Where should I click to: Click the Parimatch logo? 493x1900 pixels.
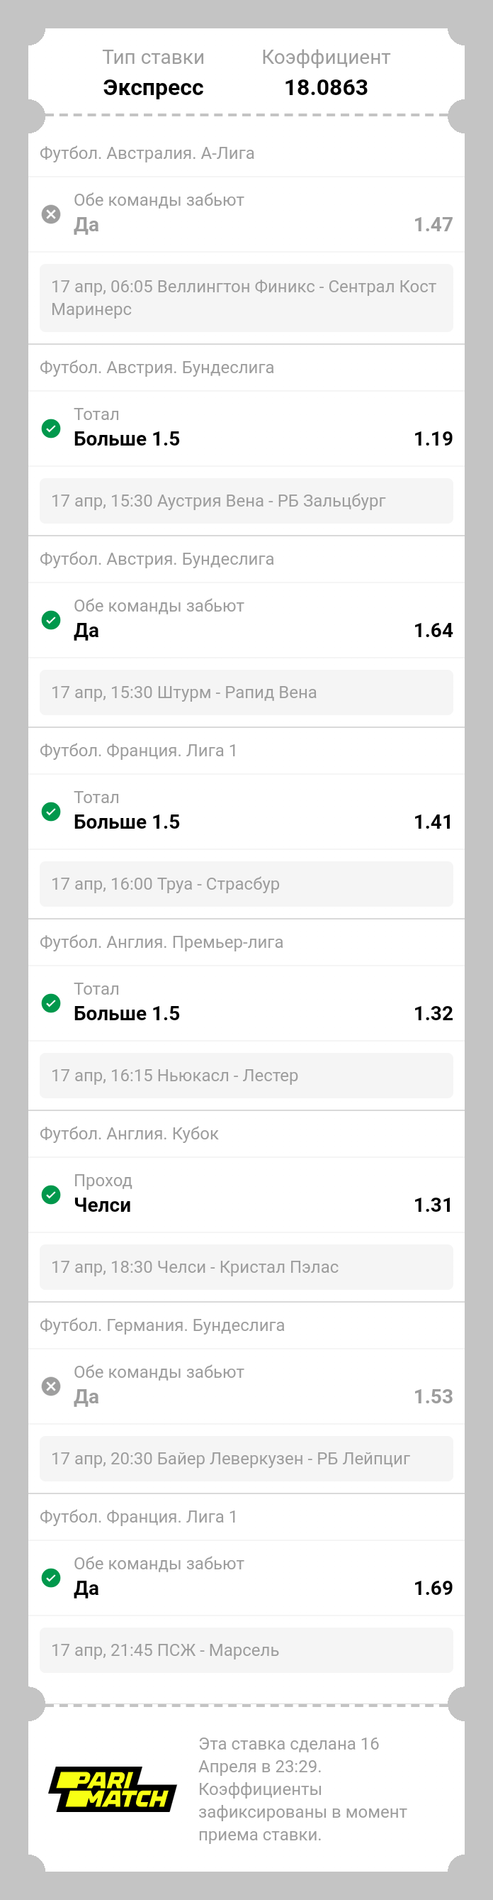113,1789
